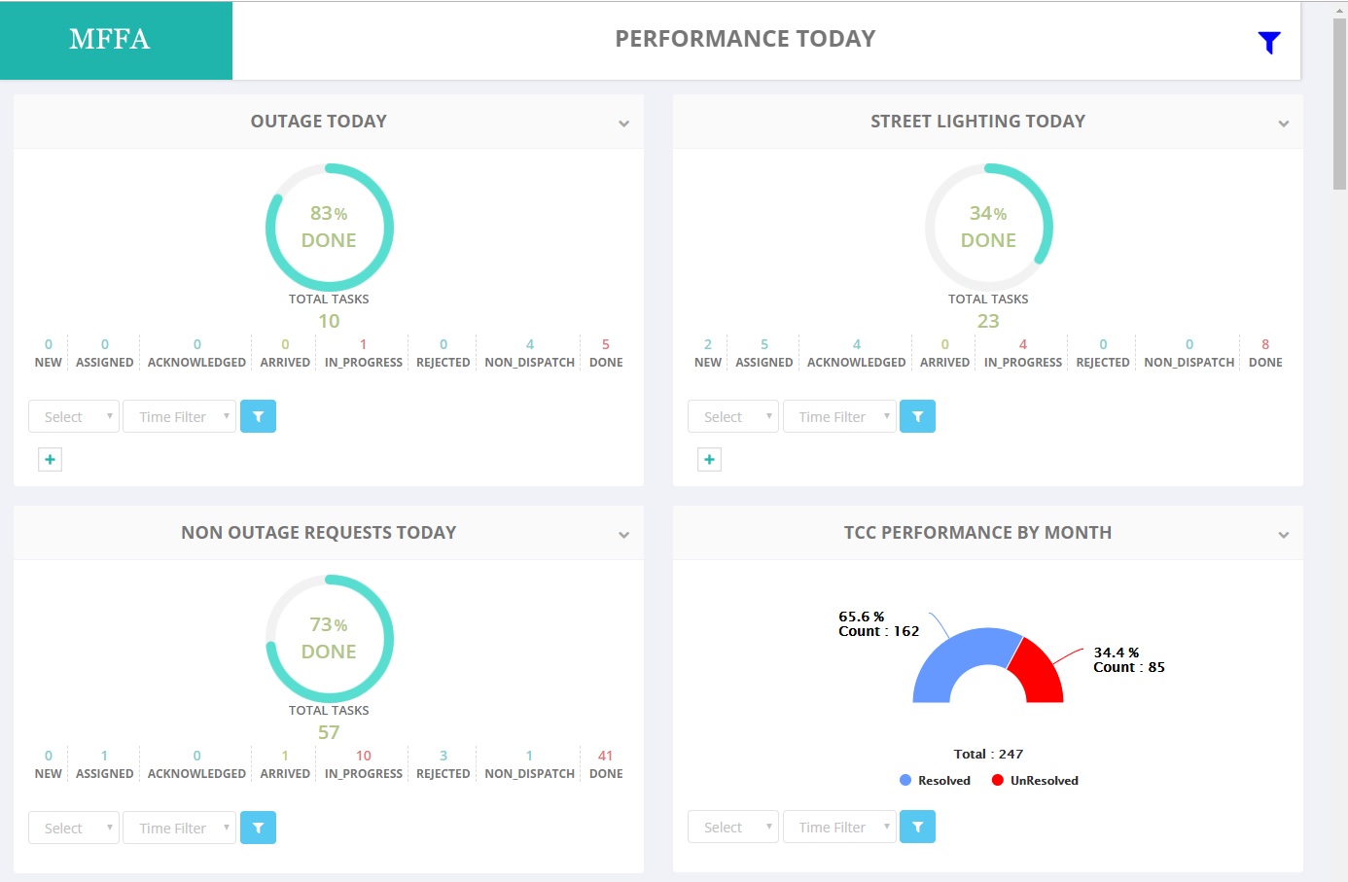Click IN_PROGRESS count in Non Outage Requests
1348x882 pixels.
click(363, 756)
